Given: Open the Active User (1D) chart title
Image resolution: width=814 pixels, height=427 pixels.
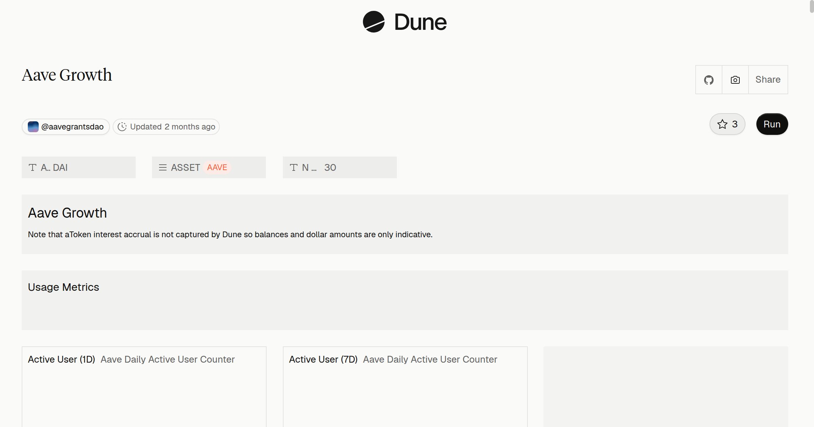Looking at the screenshot, I should click(x=61, y=359).
